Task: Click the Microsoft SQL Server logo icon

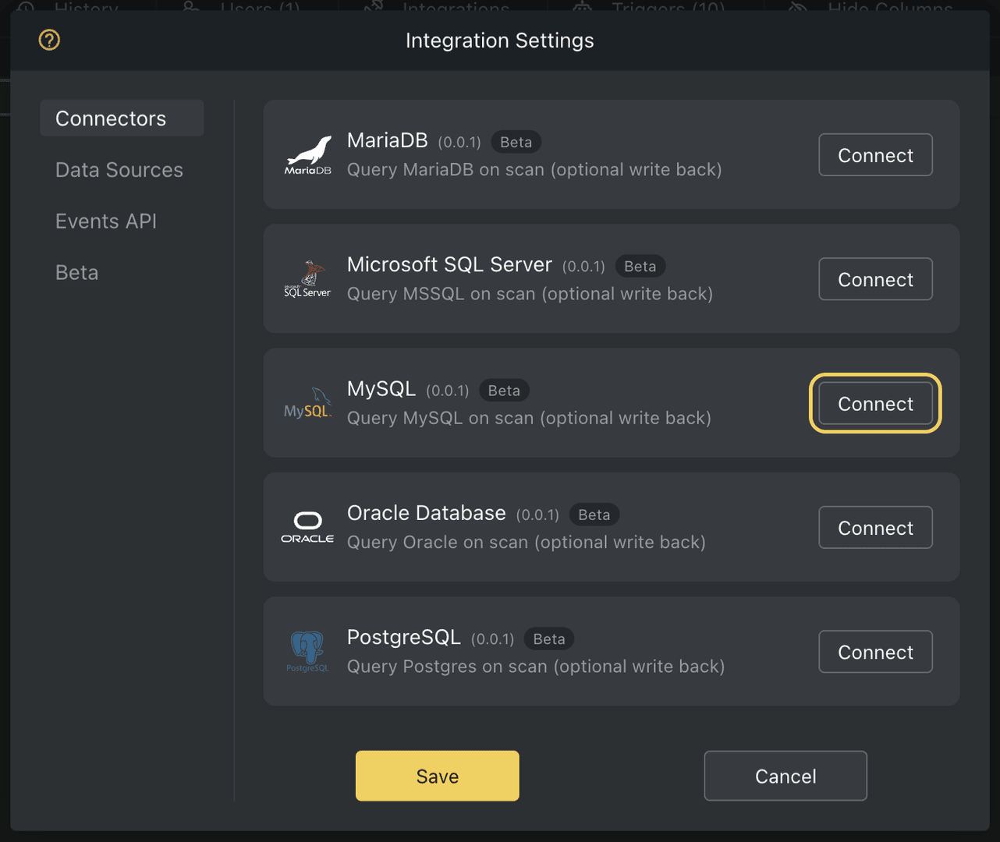Action: [x=307, y=278]
